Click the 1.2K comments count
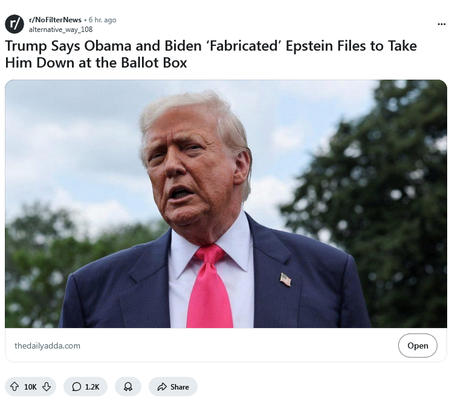 pyautogui.click(x=92, y=387)
